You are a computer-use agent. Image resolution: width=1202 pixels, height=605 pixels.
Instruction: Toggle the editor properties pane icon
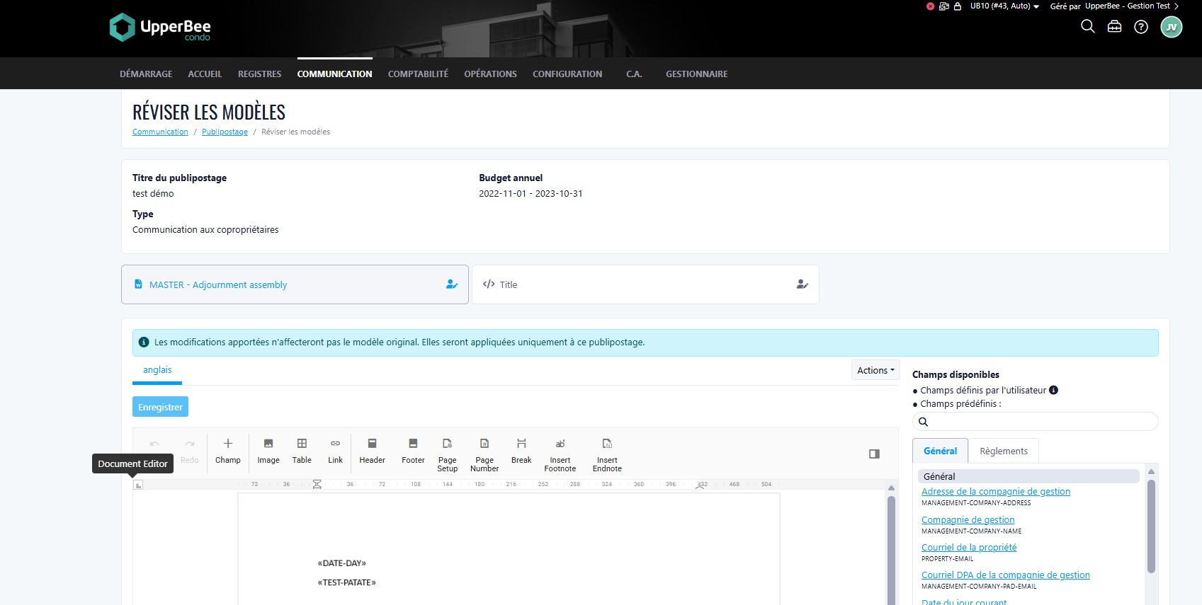point(874,454)
